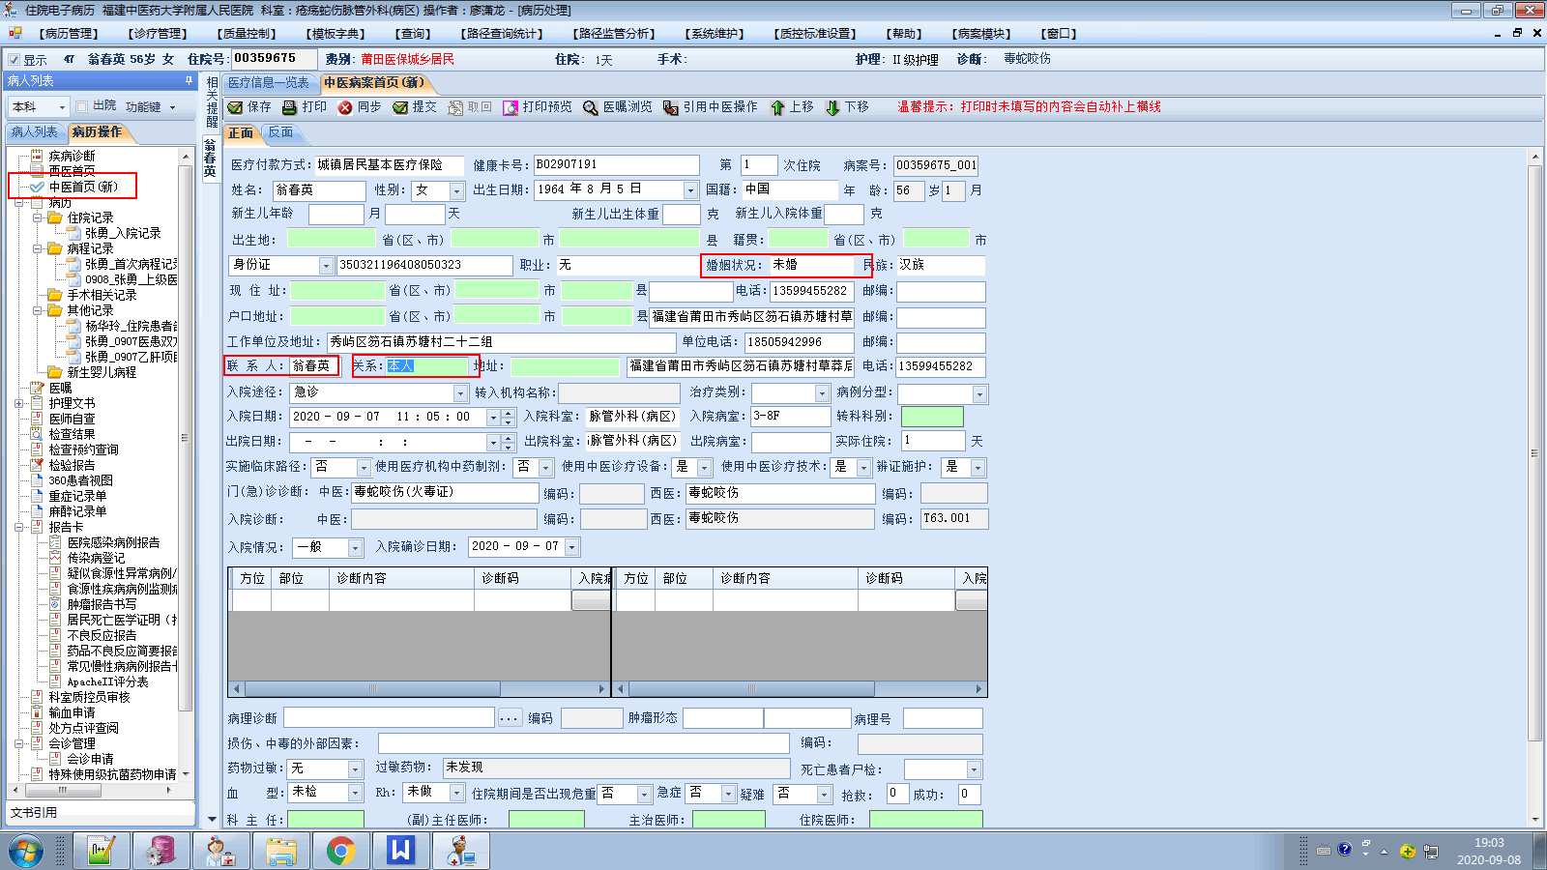The image size is (1547, 870).
Task: Click the 姓名 name input field
Action: click(319, 190)
